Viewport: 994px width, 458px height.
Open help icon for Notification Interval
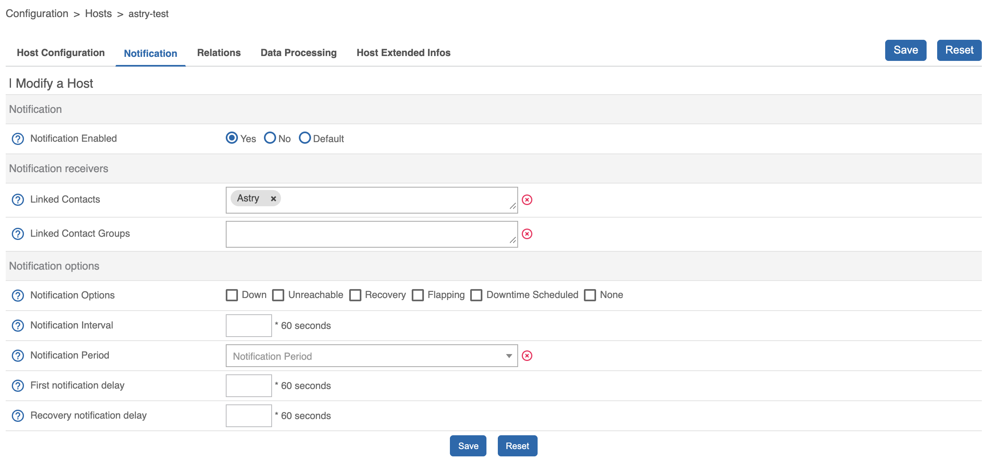[x=18, y=326]
